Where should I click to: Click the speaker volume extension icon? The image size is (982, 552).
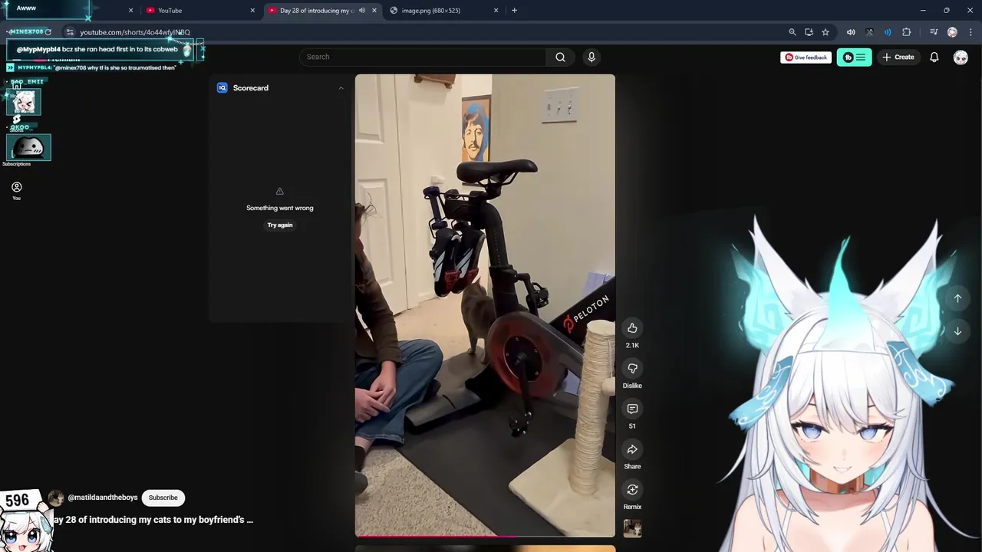pyautogui.click(x=850, y=32)
